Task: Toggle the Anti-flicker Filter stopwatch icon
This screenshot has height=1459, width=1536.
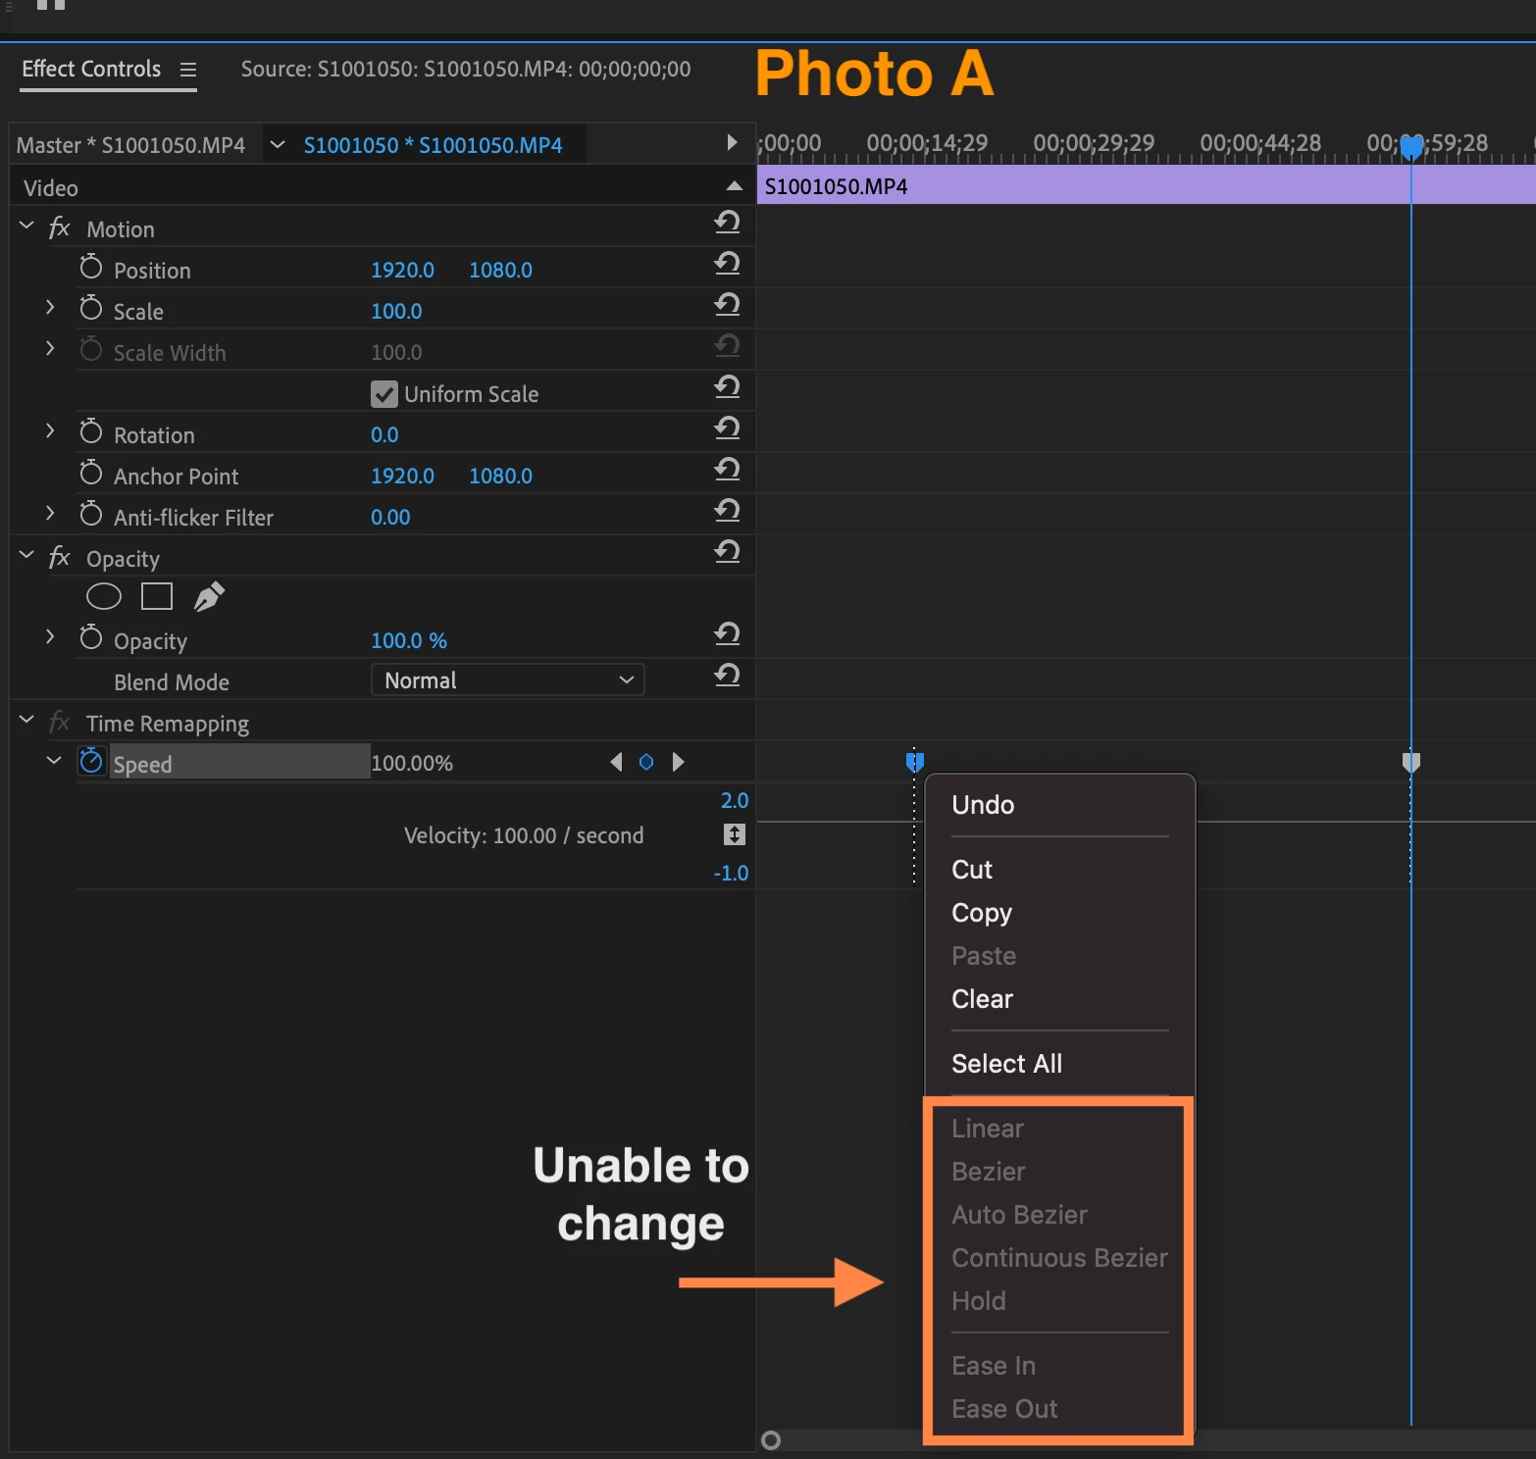Action: (91, 514)
